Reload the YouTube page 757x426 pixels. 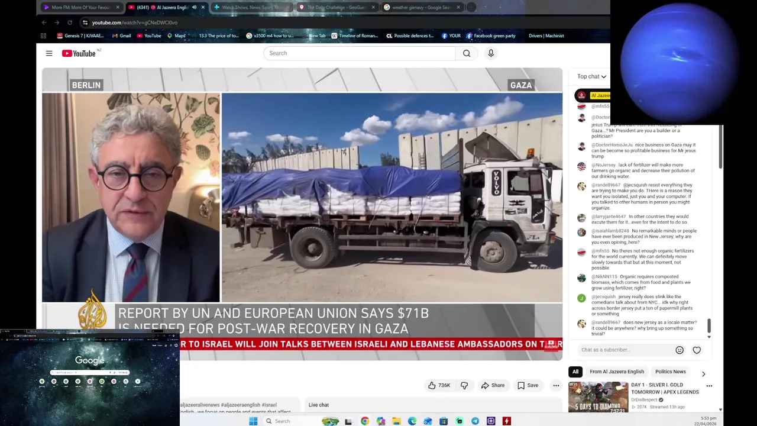[x=70, y=22]
